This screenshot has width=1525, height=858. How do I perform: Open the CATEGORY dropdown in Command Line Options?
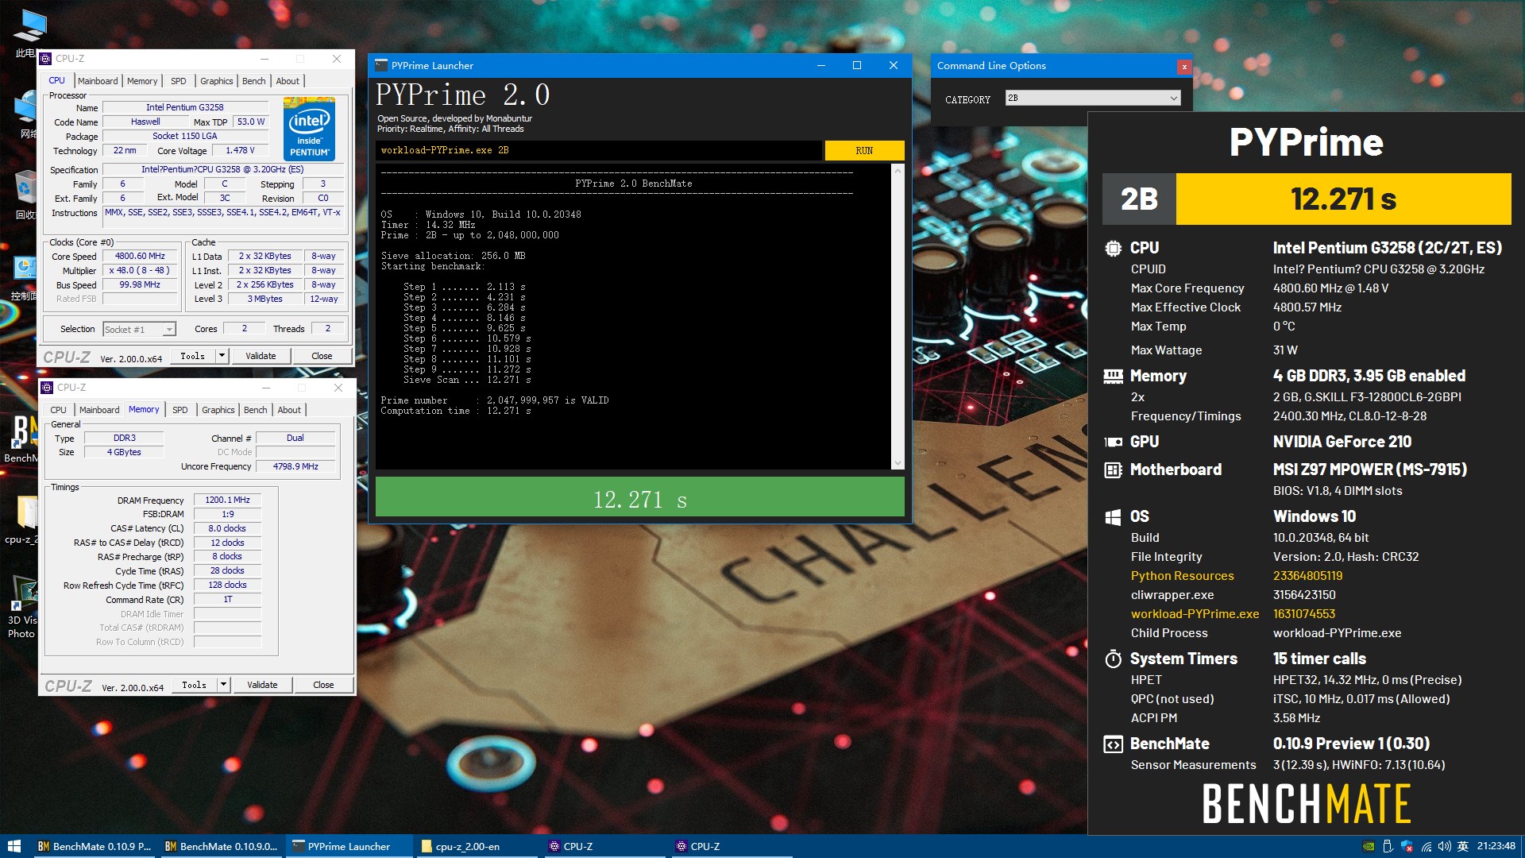pos(1093,98)
